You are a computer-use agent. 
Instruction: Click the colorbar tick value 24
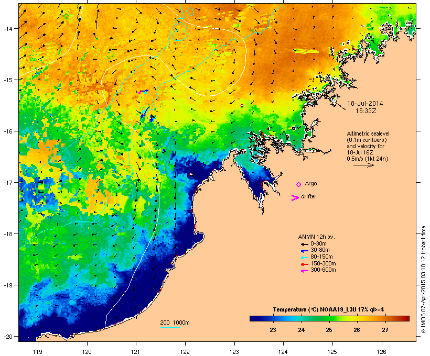301,330
